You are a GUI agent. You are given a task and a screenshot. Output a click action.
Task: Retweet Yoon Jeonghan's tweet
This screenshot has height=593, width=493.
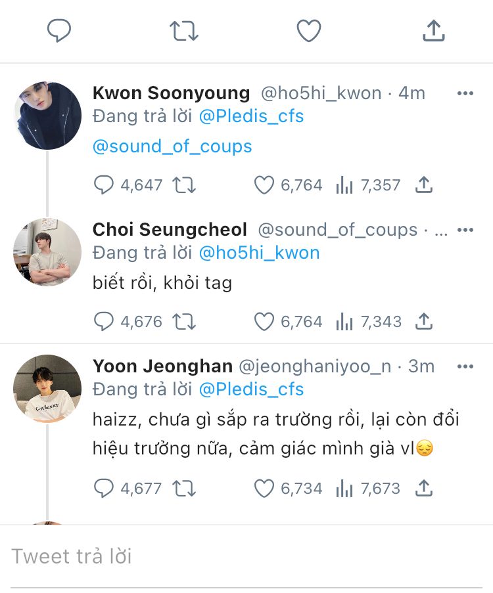[x=184, y=489]
